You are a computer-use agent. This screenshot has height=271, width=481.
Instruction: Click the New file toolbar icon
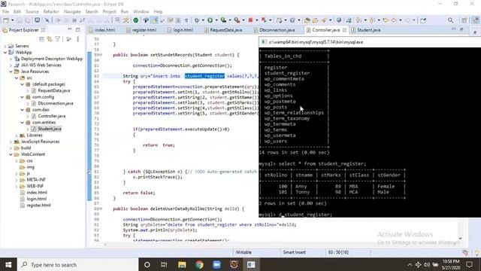point(6,20)
